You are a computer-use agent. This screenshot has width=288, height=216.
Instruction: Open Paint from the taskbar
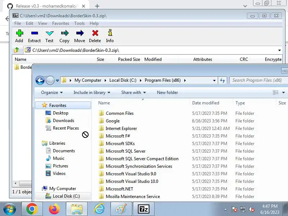click(121, 209)
